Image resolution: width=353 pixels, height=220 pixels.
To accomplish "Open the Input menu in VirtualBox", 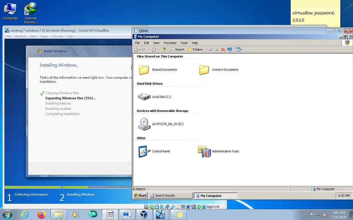I will tap(44, 36).
